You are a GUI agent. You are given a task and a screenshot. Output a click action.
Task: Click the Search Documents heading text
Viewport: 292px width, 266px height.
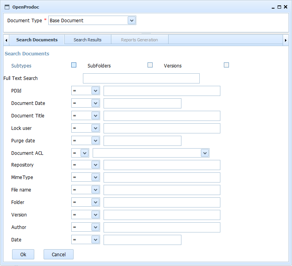click(27, 54)
